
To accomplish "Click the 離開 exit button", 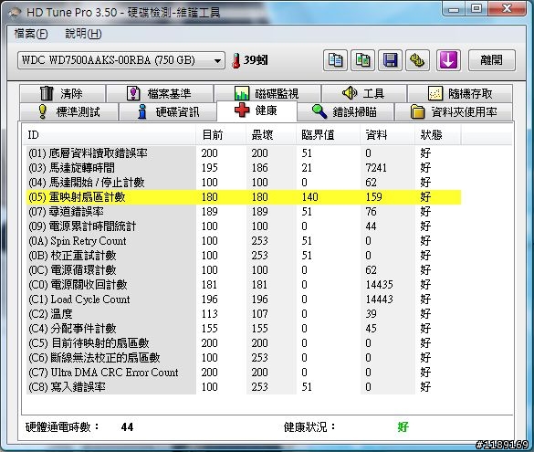I will (492, 60).
